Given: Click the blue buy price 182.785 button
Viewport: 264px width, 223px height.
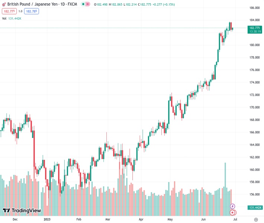Looking at the screenshot, I should tap(31, 11).
